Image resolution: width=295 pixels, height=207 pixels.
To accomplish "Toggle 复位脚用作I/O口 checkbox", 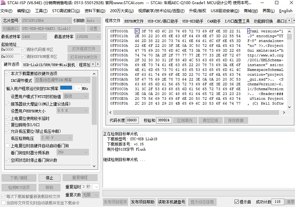I will [x=7, y=125].
